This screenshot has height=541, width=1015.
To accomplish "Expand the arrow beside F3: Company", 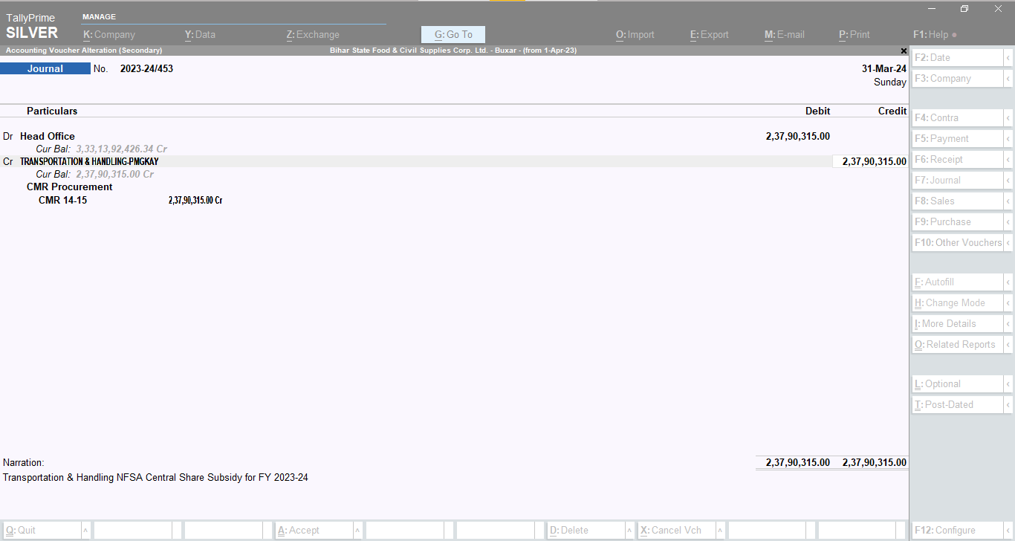I will point(1008,79).
